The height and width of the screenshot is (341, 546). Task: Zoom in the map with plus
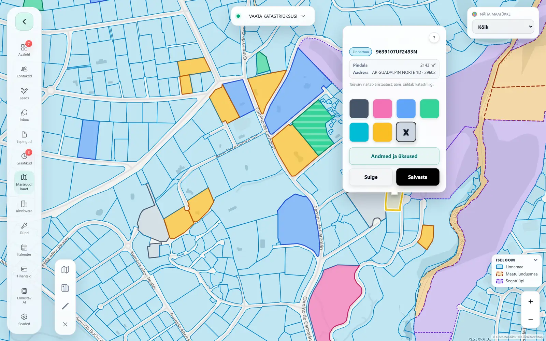pos(531,301)
